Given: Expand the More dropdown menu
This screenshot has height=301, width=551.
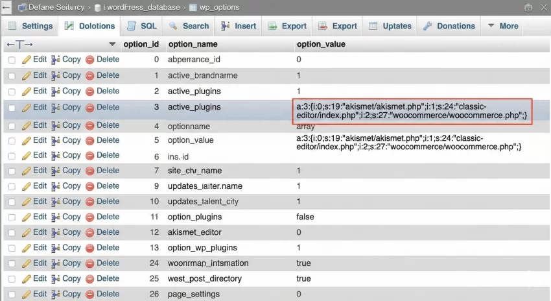Looking at the screenshot, I should 503,26.
